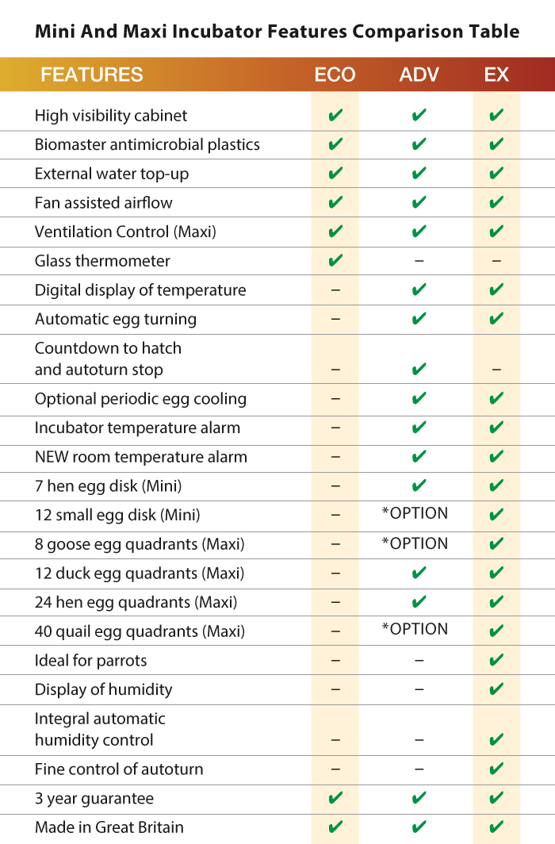Click the EX checkmark for 40 quail egg quadrants
The width and height of the screenshot is (555, 844).
coord(496,631)
